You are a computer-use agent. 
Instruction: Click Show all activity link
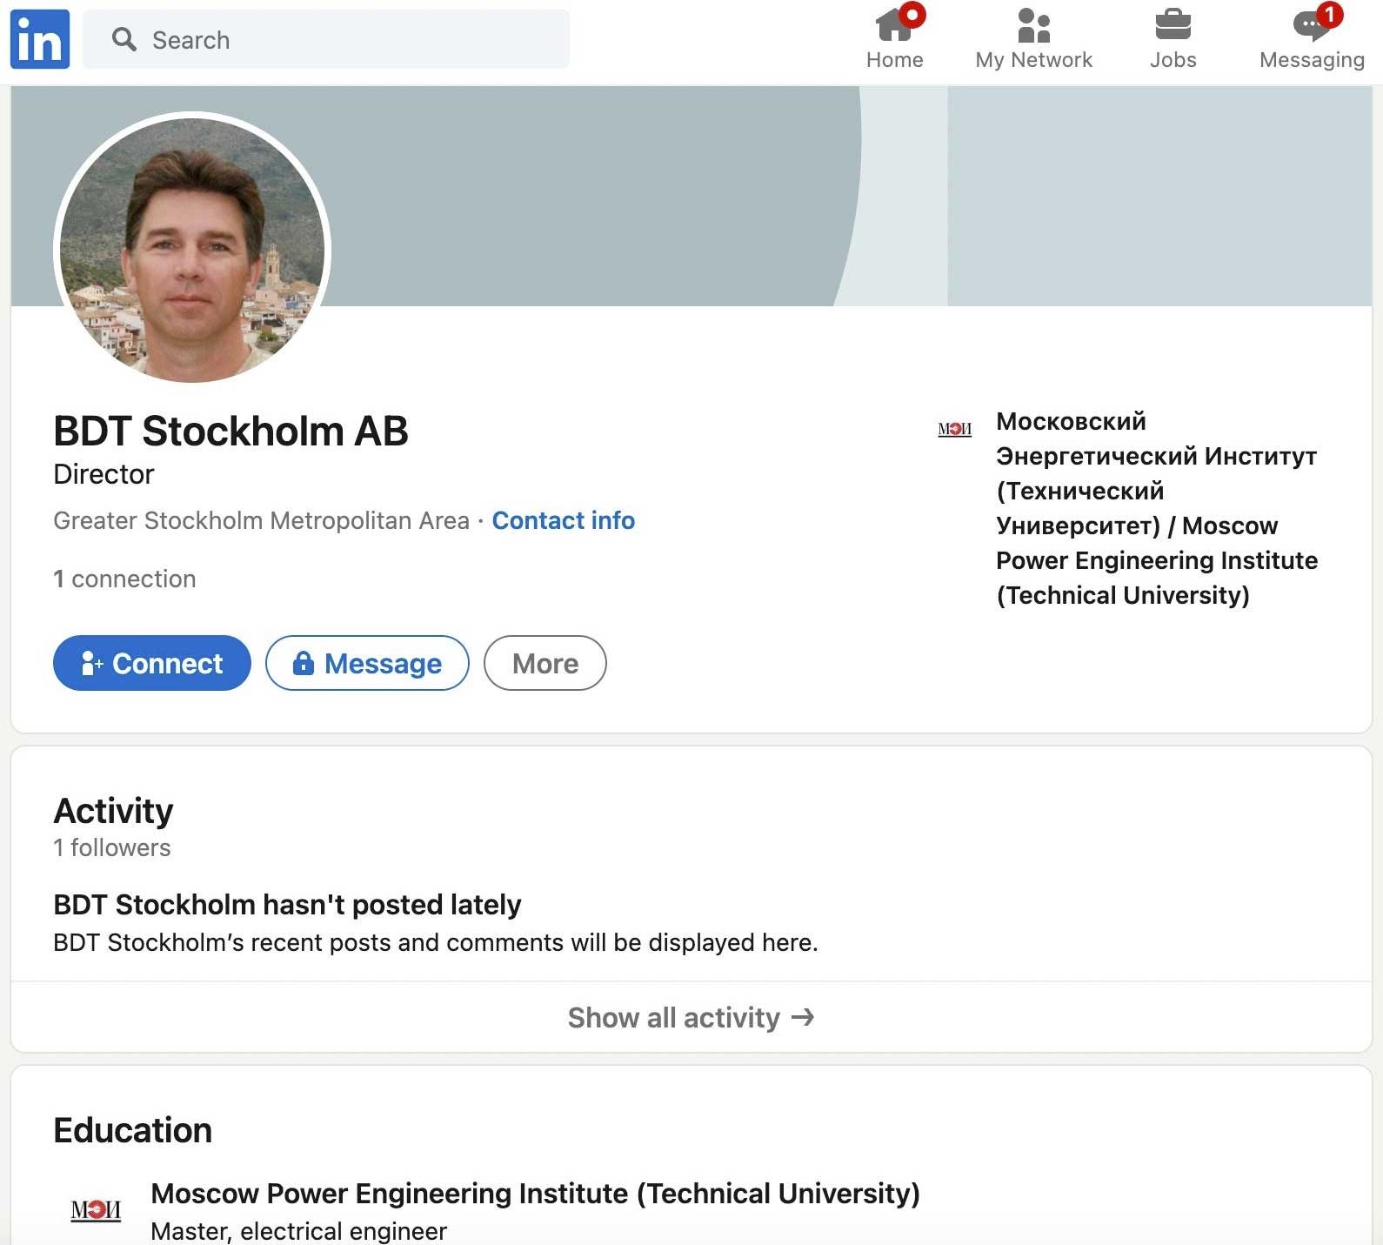(x=673, y=1017)
